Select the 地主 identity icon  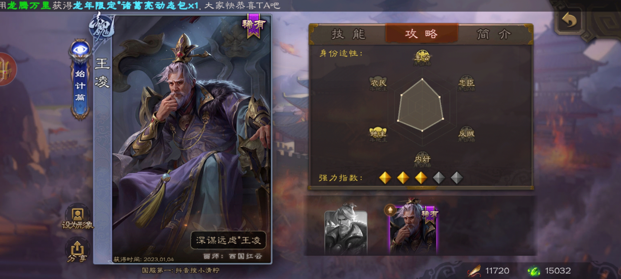(x=378, y=134)
